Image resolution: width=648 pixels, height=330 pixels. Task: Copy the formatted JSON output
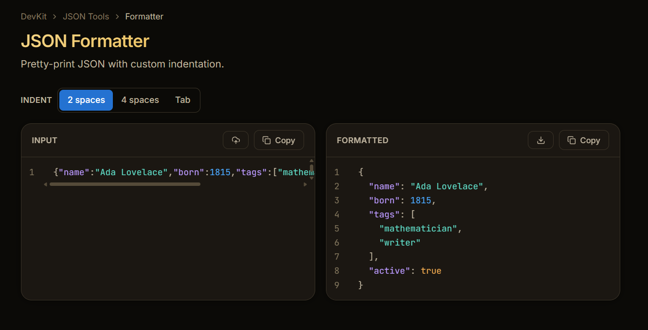pyautogui.click(x=584, y=140)
